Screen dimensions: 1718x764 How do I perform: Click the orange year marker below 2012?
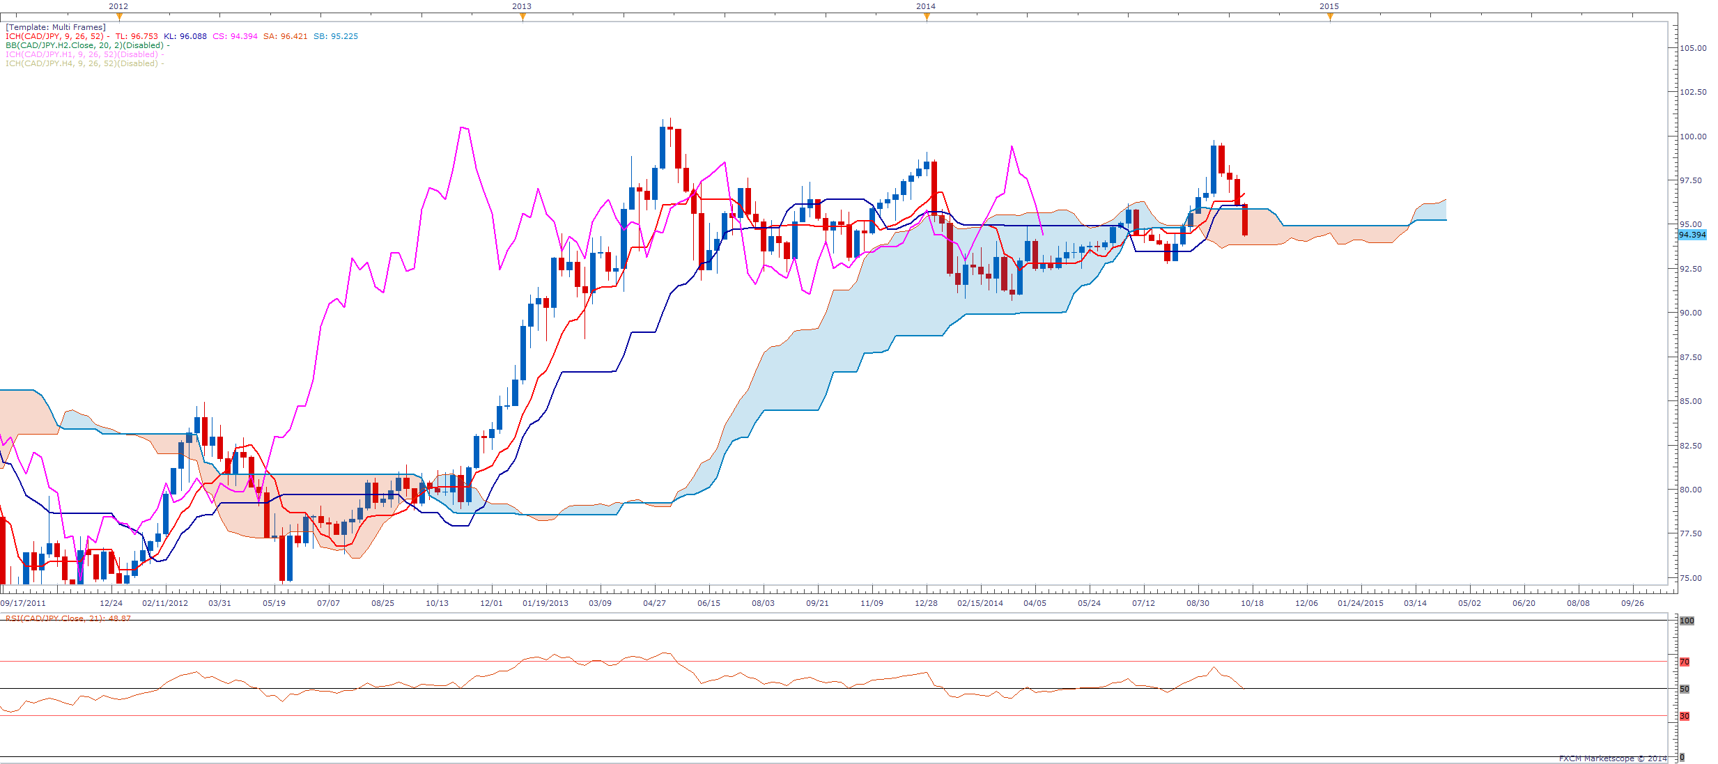[119, 17]
